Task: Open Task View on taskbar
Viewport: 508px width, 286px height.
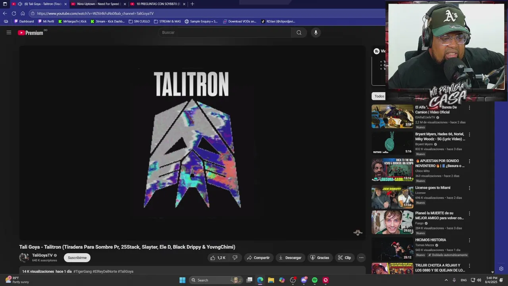Action: click(x=249, y=280)
